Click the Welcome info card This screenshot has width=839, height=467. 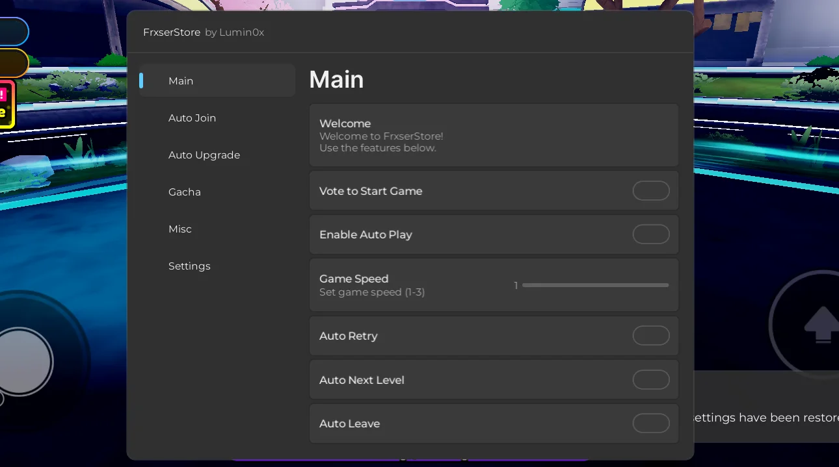494,135
